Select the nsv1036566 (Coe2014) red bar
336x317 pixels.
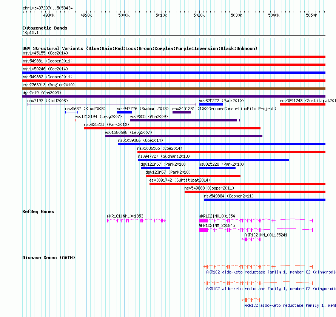[x=231, y=152]
